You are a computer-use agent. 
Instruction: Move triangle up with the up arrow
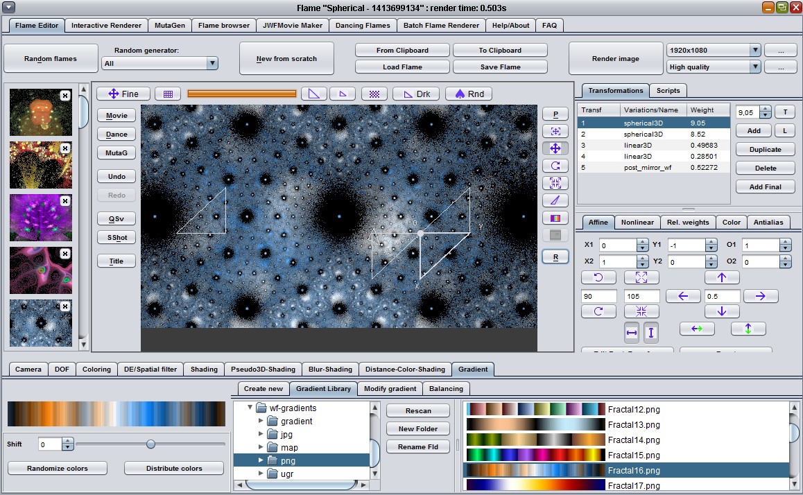tap(722, 277)
